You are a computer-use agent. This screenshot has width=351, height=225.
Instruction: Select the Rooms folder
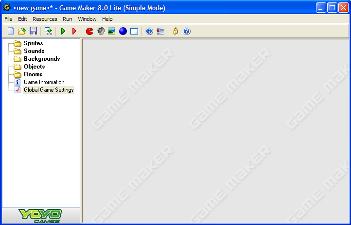point(33,74)
